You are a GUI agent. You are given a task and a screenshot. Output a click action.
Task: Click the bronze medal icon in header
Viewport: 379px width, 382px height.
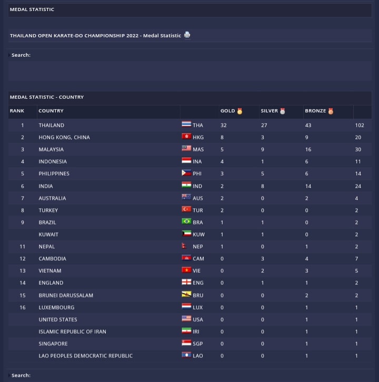coord(331,111)
